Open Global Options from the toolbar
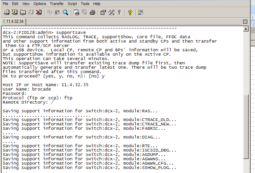 coord(111,12)
